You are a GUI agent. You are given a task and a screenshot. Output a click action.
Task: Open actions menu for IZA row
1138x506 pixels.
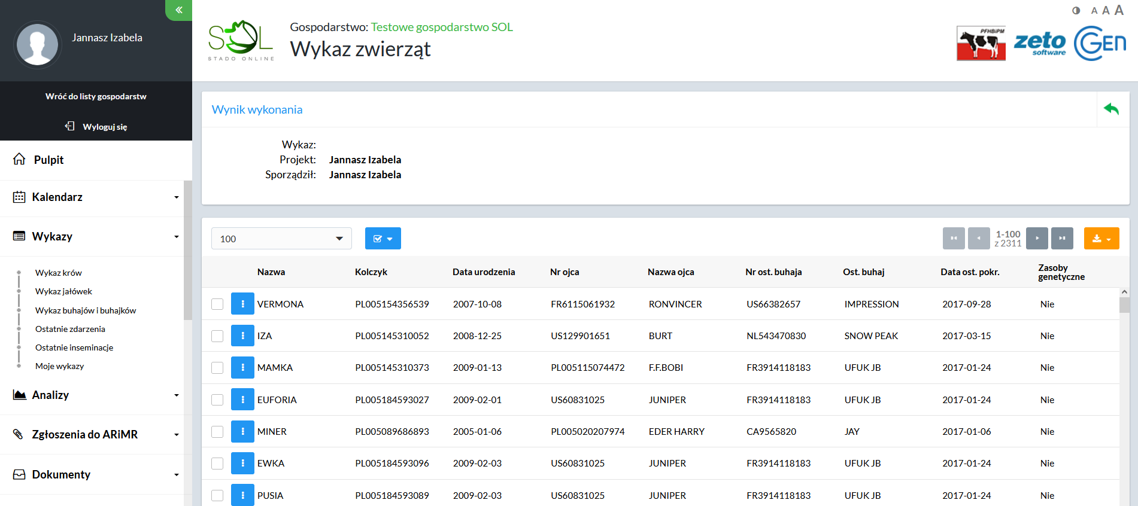point(242,336)
